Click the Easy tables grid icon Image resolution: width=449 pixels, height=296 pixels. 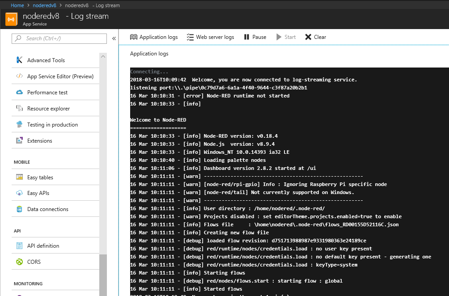[19, 177]
